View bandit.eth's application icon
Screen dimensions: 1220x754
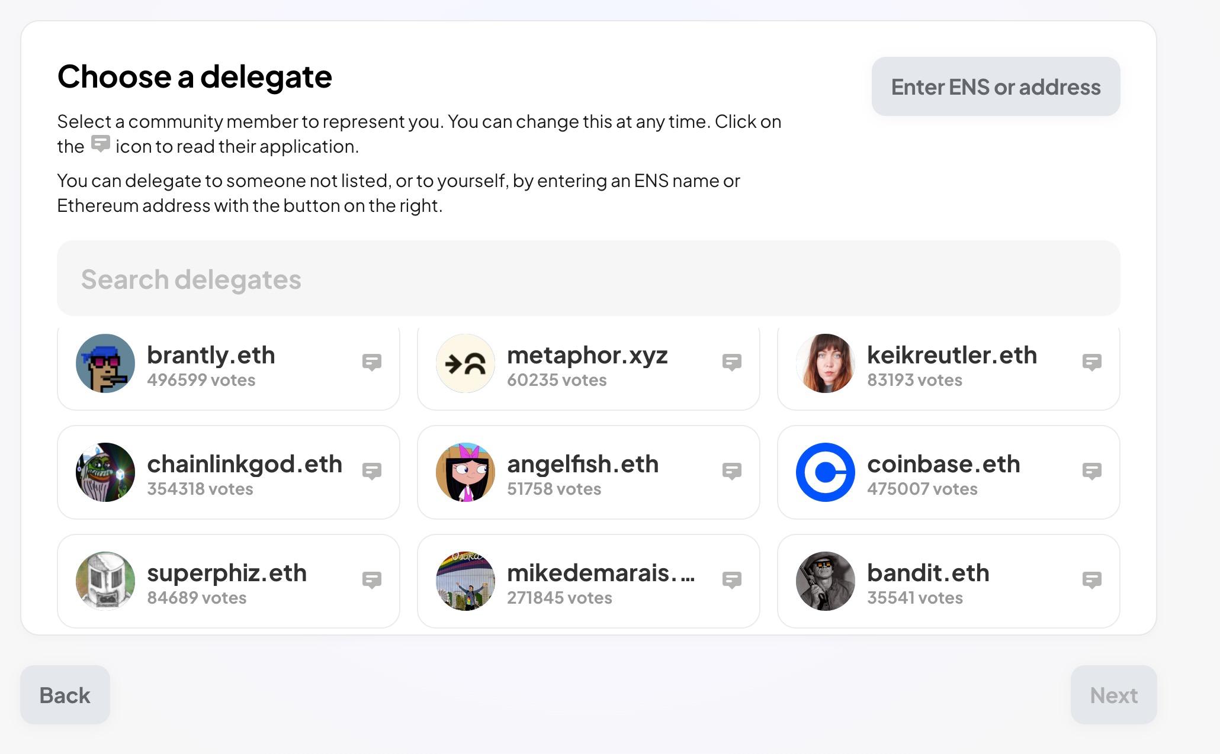(1092, 579)
